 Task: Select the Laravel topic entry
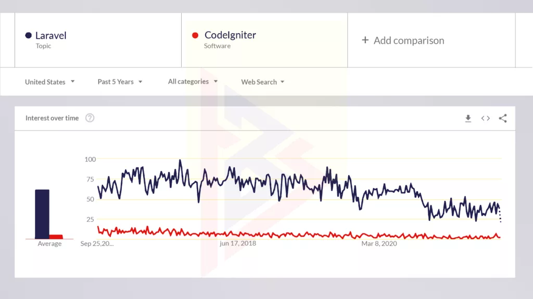[50, 35]
